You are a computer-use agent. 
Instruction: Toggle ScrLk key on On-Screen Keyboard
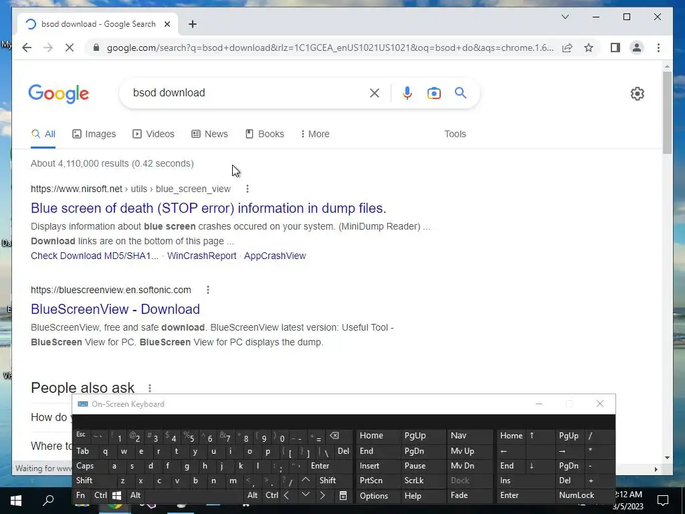[x=423, y=481]
